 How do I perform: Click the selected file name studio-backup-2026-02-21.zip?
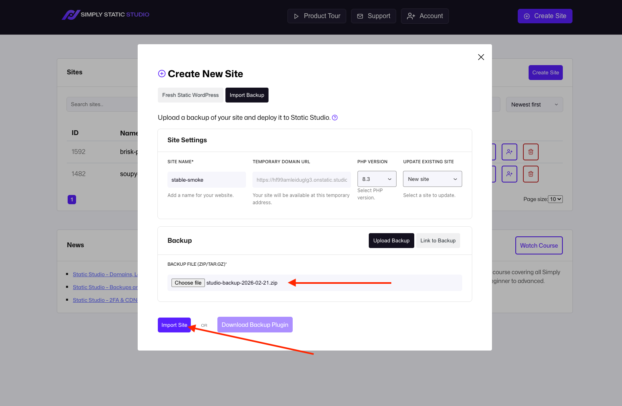tap(242, 283)
